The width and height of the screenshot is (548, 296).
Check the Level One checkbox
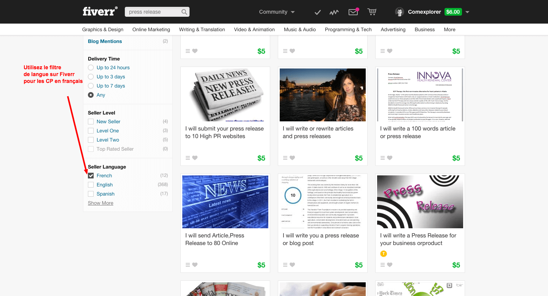pyautogui.click(x=91, y=130)
